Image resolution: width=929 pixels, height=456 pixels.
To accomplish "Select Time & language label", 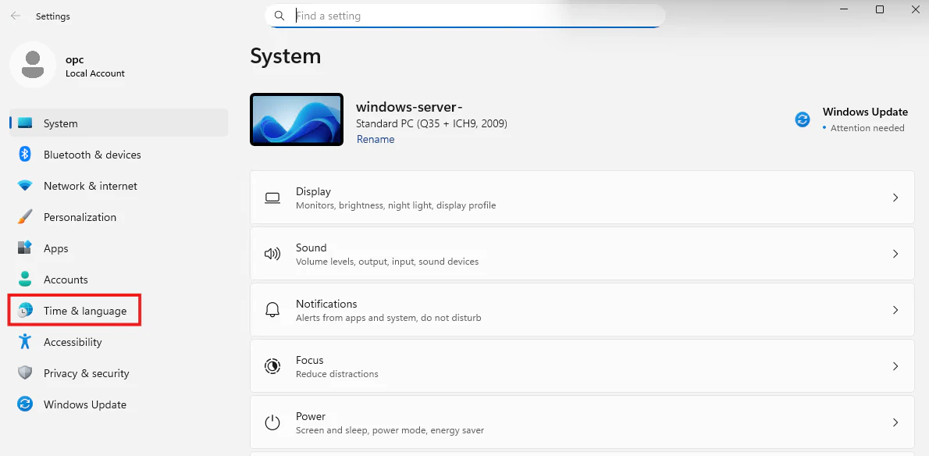I will point(85,311).
